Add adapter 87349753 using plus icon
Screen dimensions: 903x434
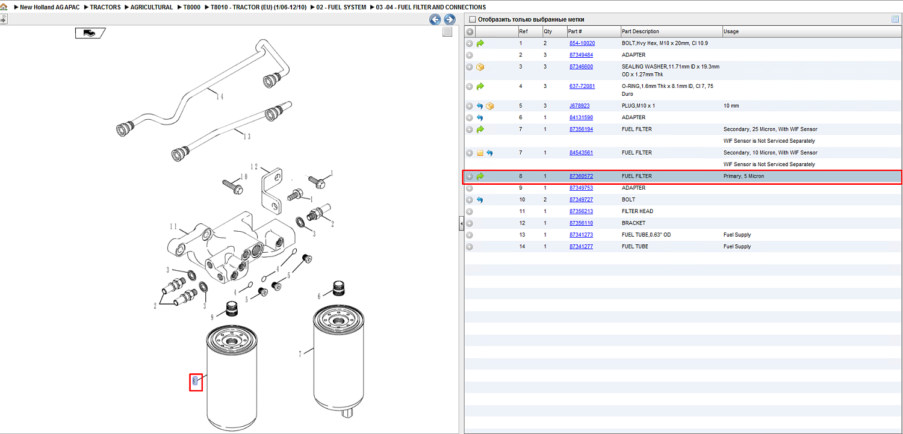tap(470, 188)
